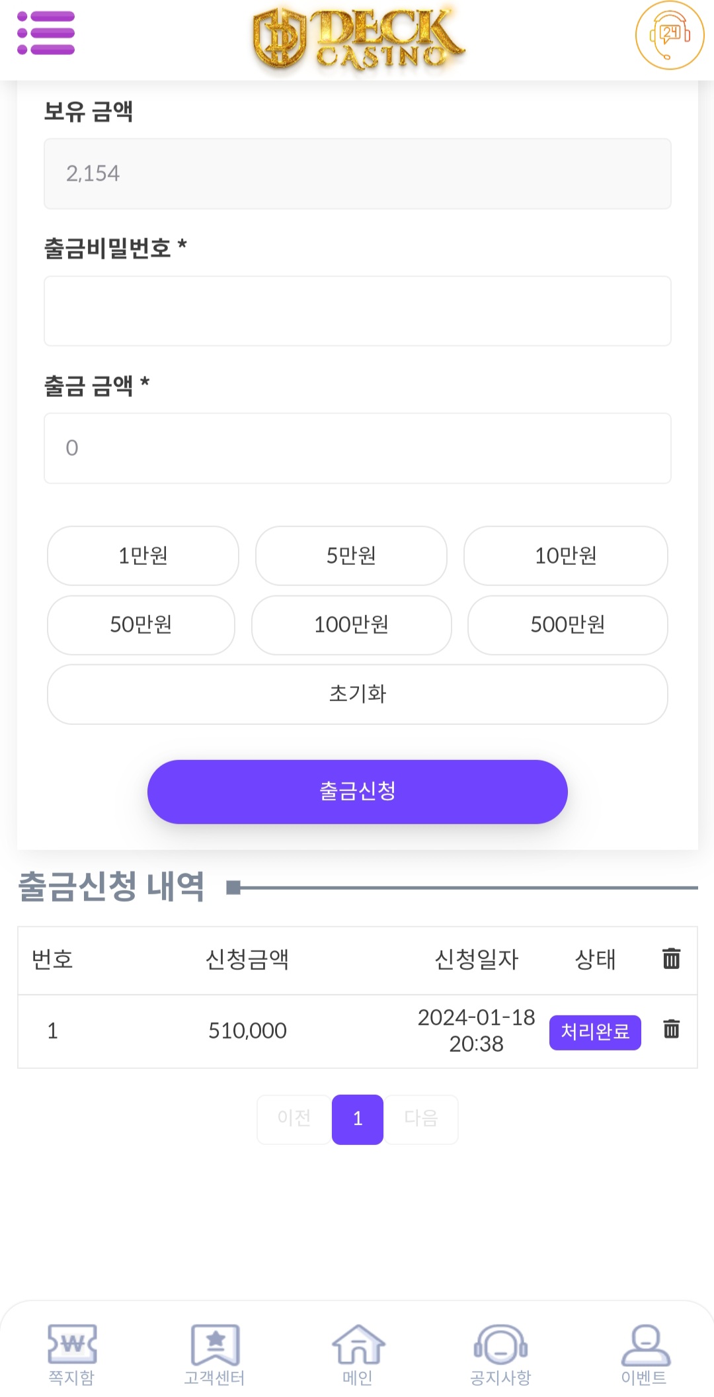This screenshot has height=1397, width=714.
Task: Open the purple hamburger menu
Action: click(x=46, y=33)
